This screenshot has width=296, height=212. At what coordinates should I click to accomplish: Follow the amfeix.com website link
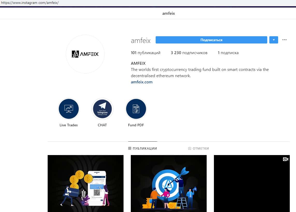pyautogui.click(x=142, y=82)
